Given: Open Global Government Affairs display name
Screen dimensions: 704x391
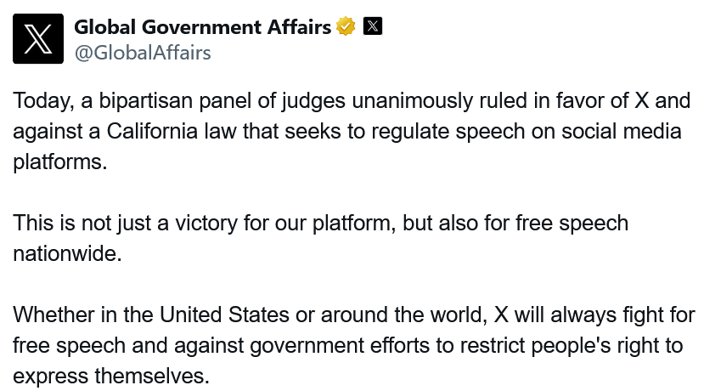Looking at the screenshot, I should click(x=202, y=27).
